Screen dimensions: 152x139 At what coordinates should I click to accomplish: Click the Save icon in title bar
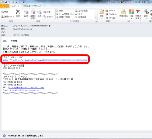tap(6, 2)
